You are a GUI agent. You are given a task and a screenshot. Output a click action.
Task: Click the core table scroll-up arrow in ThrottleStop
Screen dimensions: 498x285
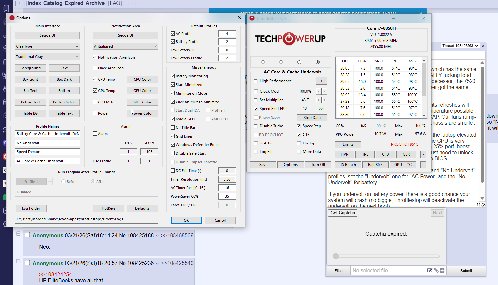424,61
